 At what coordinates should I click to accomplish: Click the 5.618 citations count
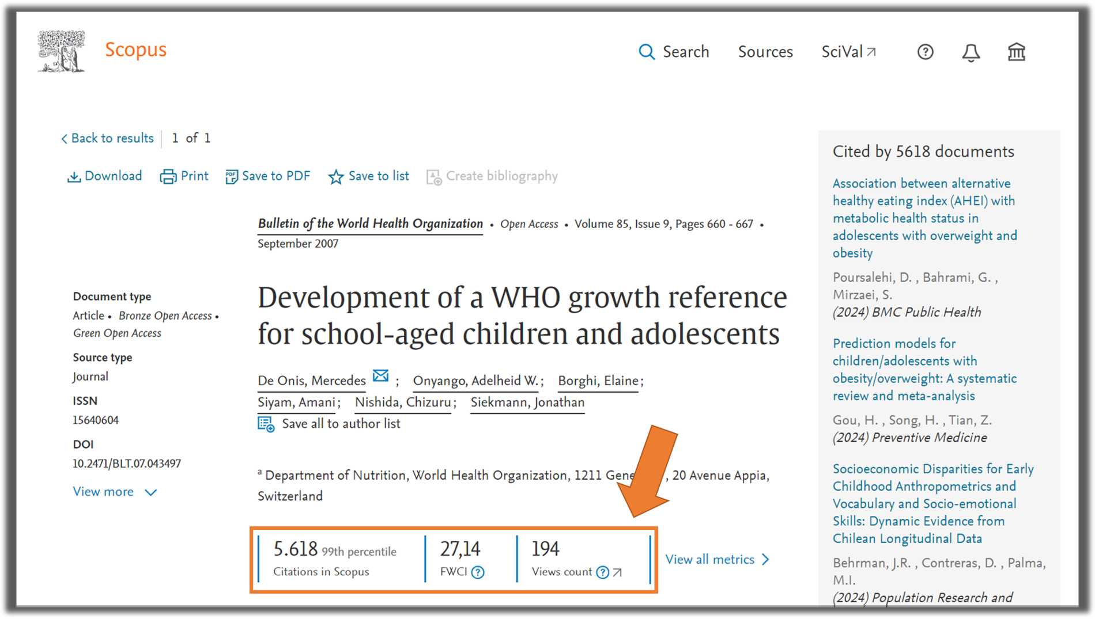[x=295, y=549]
